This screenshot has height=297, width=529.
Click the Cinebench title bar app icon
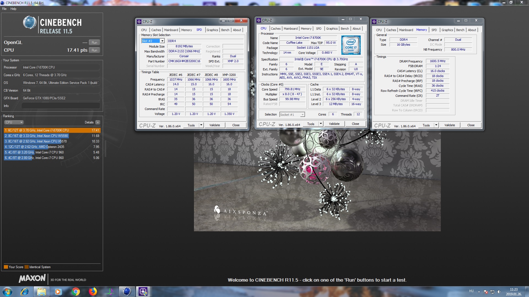pyautogui.click(x=2, y=3)
